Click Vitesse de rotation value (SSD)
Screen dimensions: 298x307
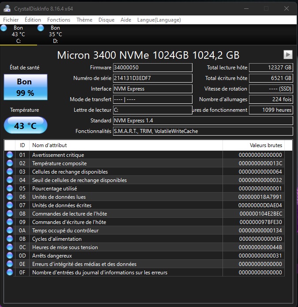click(x=271, y=89)
